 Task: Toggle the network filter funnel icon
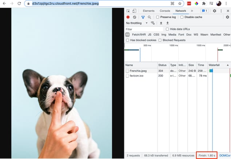coord(143,17)
